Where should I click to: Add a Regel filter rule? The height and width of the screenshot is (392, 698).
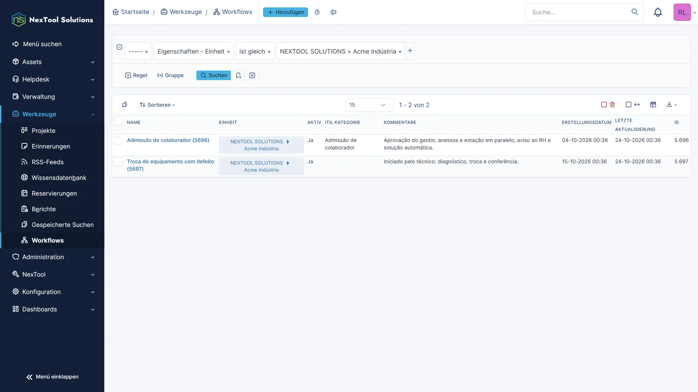[x=136, y=75]
